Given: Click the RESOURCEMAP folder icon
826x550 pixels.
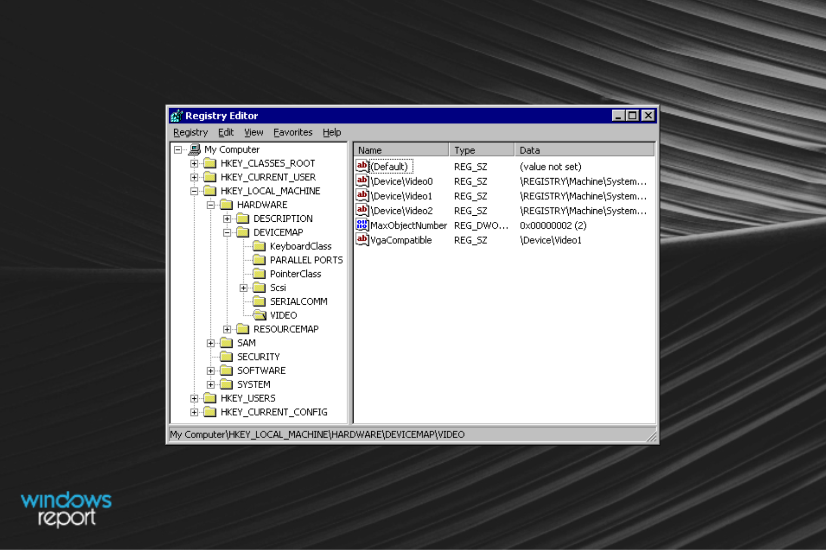Looking at the screenshot, I should (243, 329).
